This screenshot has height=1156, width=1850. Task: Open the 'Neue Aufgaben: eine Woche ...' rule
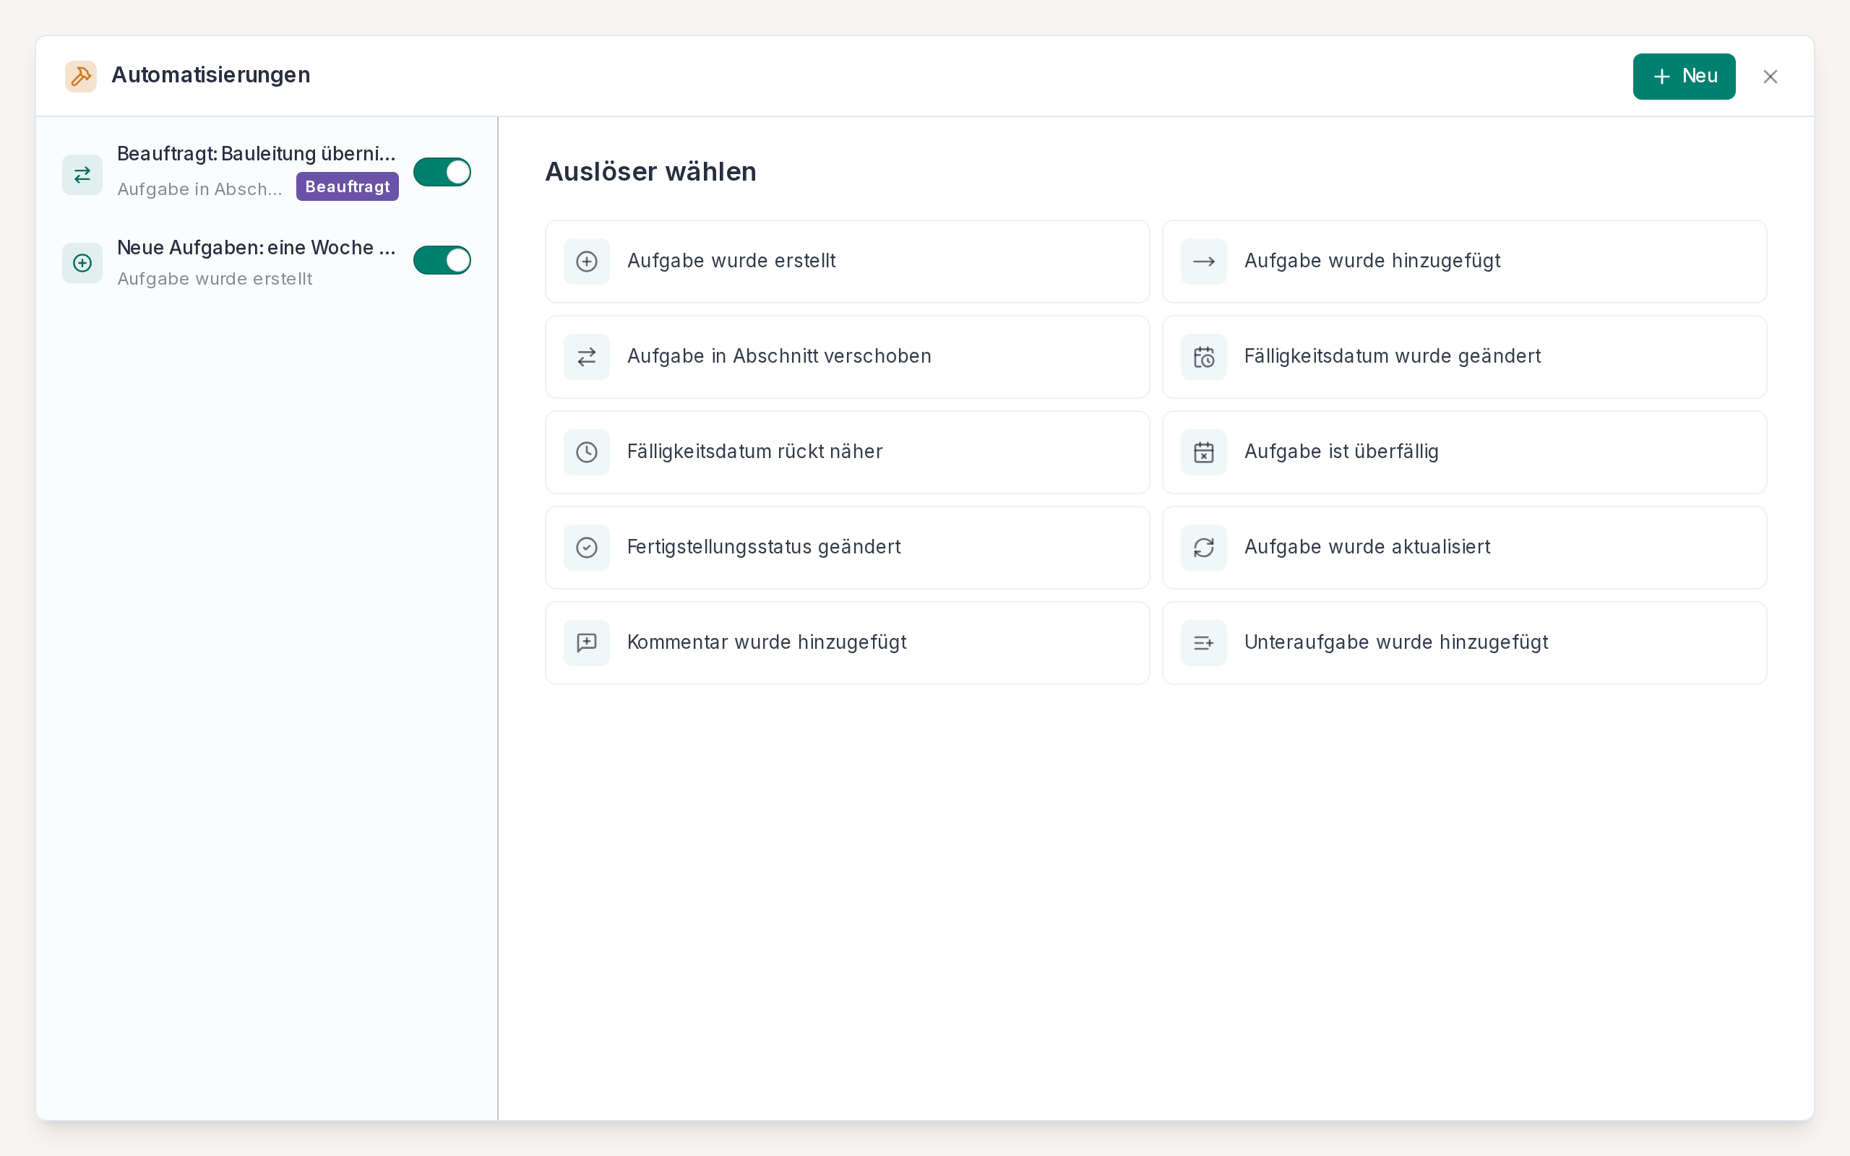pyautogui.click(x=257, y=248)
